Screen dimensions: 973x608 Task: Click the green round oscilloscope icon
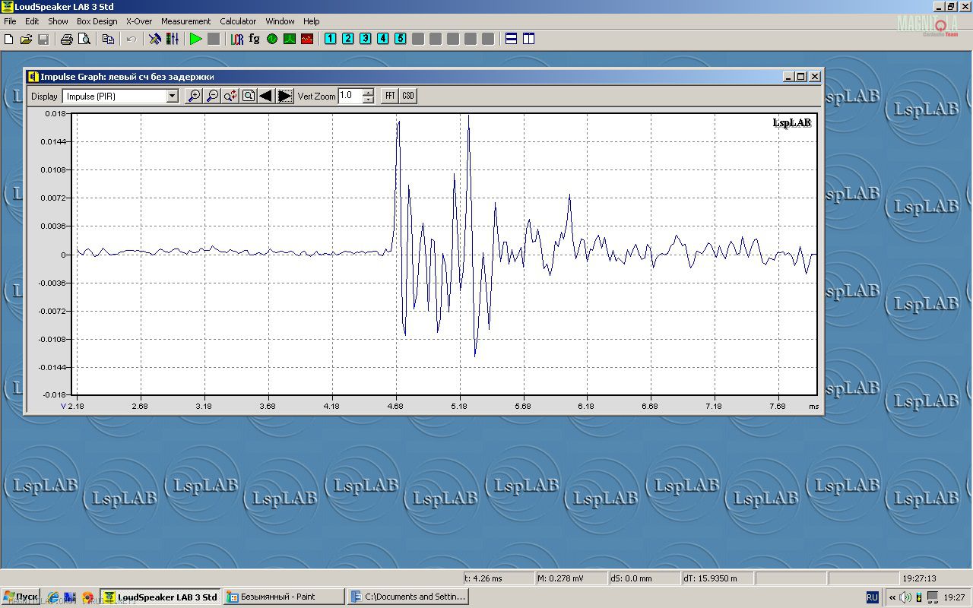[272, 39]
